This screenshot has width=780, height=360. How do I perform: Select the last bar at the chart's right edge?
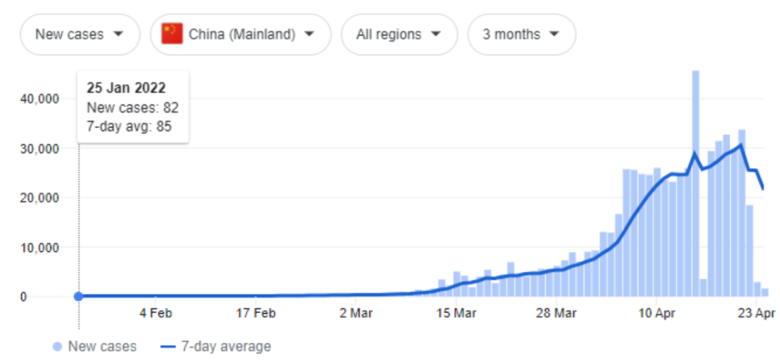click(765, 292)
